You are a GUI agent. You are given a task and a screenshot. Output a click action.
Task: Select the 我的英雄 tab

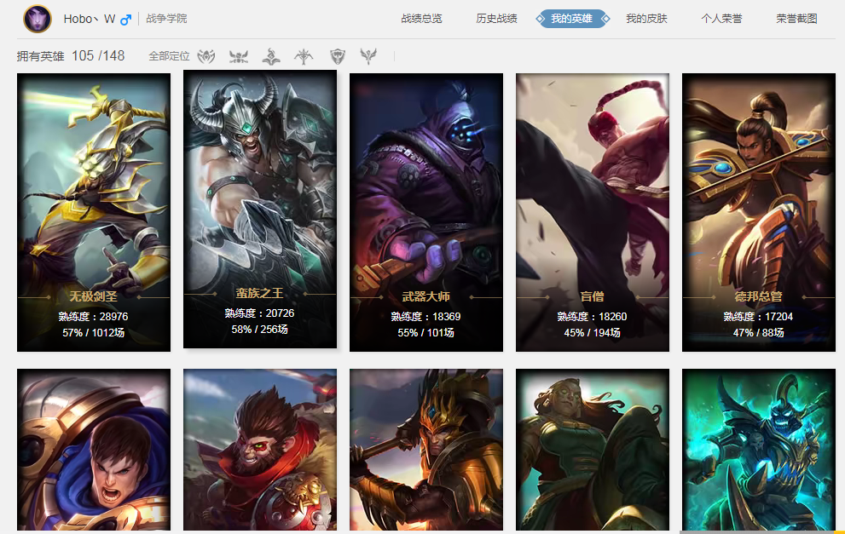[x=572, y=19]
